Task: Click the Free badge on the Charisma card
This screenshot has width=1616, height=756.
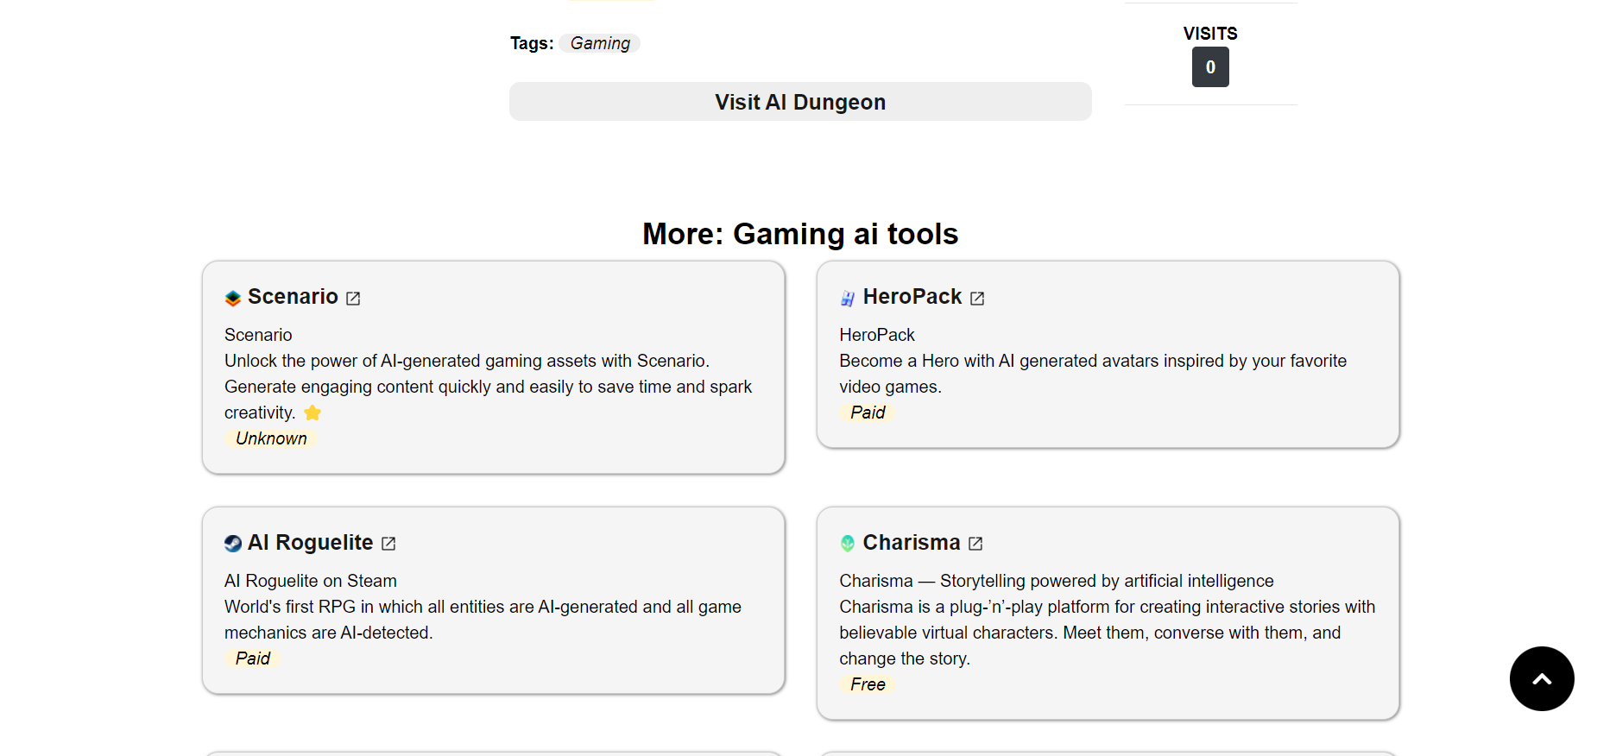Action: coord(868,684)
